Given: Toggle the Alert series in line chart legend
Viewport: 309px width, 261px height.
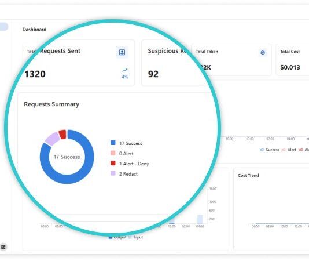Looking at the screenshot, I should pyautogui.click(x=289, y=150).
